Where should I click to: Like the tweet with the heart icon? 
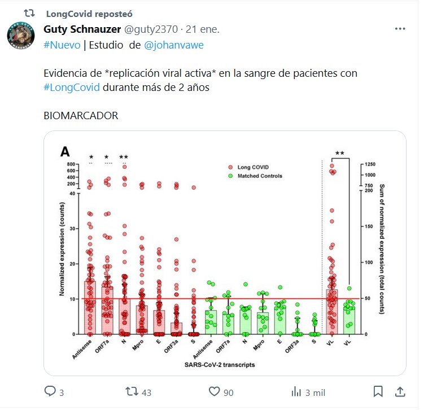coord(214,391)
